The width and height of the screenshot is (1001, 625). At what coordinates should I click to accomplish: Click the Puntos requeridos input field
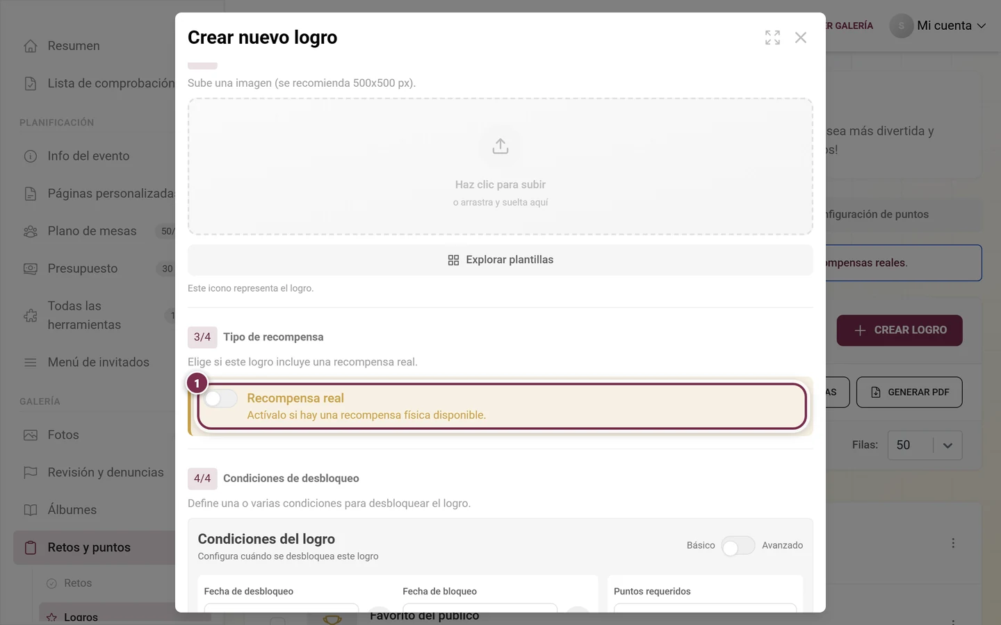[x=705, y=608]
